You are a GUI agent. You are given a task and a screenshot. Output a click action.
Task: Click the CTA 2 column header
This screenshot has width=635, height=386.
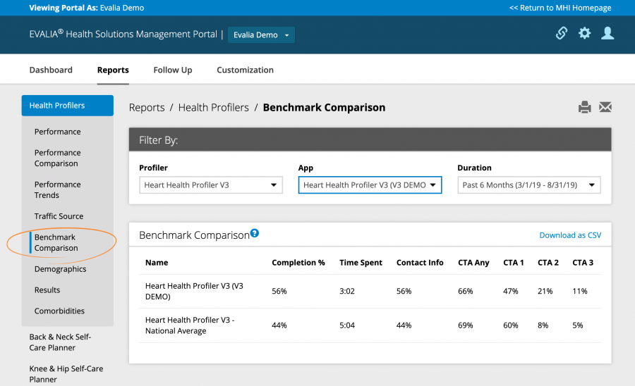[x=548, y=263]
